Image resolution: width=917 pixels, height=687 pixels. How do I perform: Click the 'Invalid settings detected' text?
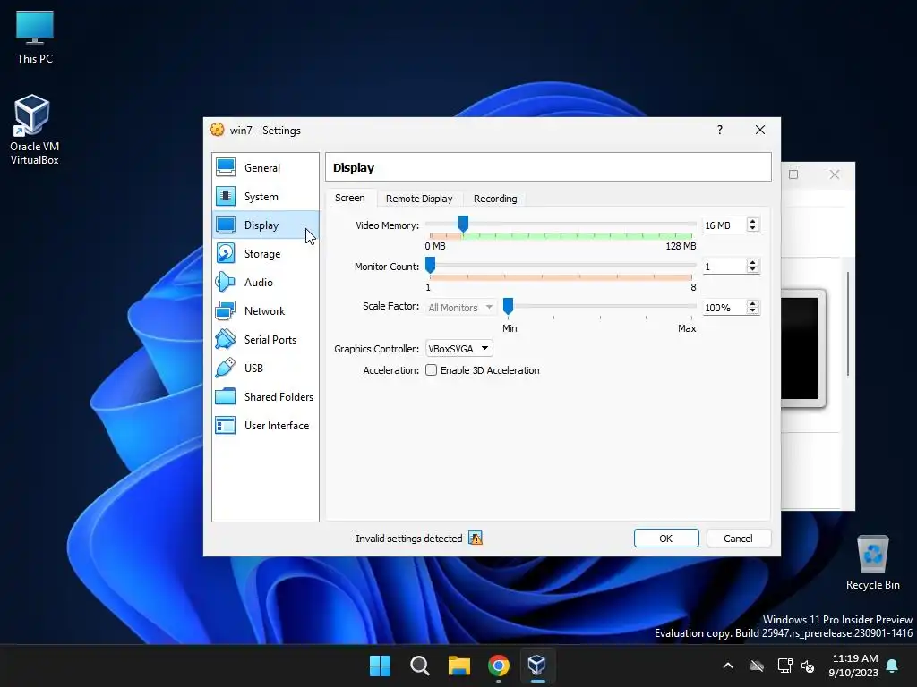click(x=408, y=538)
